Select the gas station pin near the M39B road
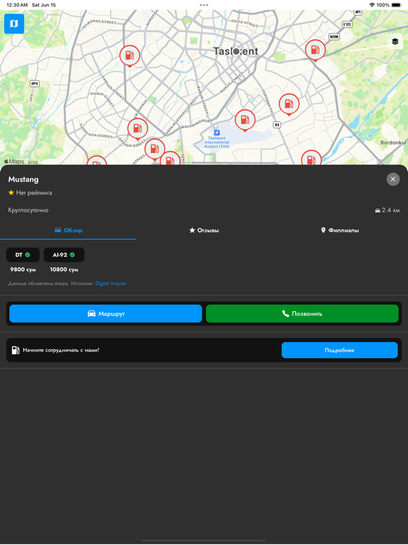 (315, 50)
